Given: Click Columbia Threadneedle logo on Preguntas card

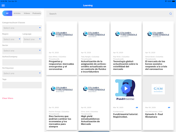Looking at the screenshot, I should click(x=62, y=34).
